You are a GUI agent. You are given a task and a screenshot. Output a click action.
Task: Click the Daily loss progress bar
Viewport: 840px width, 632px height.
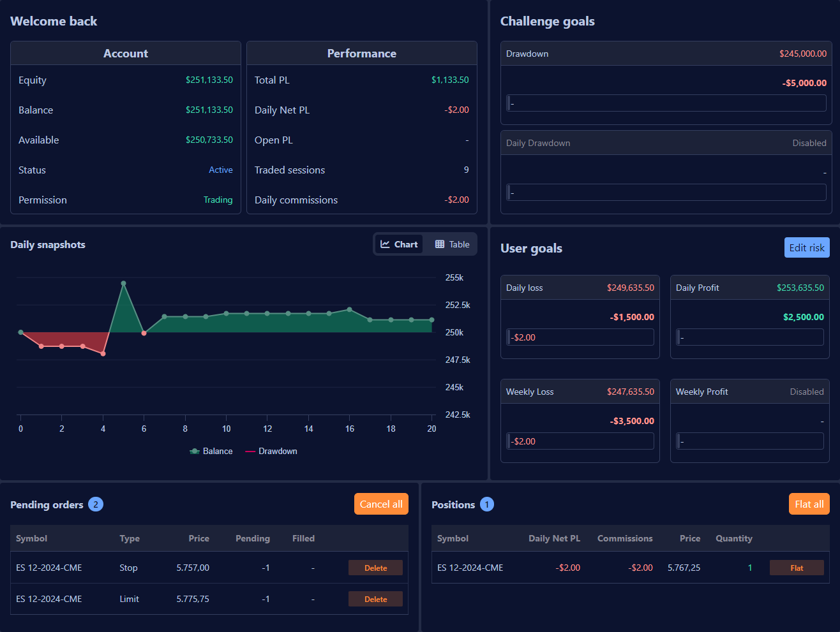580,337
